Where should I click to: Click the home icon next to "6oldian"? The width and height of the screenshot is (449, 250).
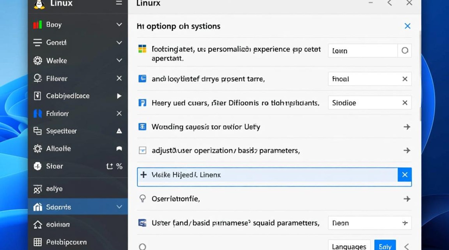click(x=37, y=224)
